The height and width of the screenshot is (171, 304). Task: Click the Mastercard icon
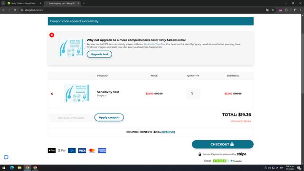coord(92,151)
